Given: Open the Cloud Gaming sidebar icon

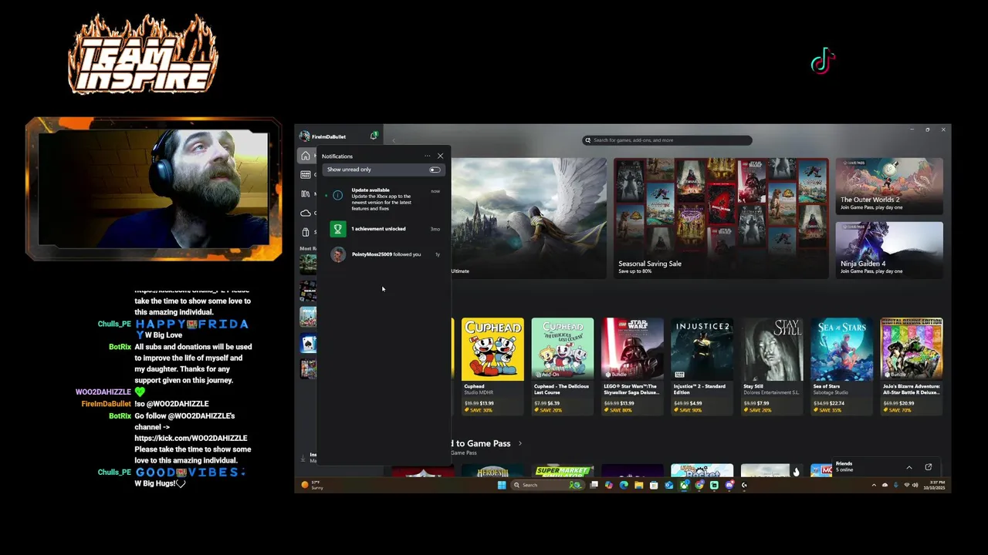Looking at the screenshot, I should [306, 213].
